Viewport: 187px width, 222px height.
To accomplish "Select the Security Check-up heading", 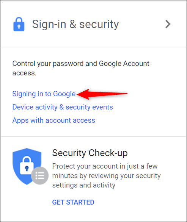I will click(90, 153).
